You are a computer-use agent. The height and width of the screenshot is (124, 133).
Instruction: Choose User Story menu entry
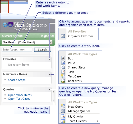pos(75,81)
